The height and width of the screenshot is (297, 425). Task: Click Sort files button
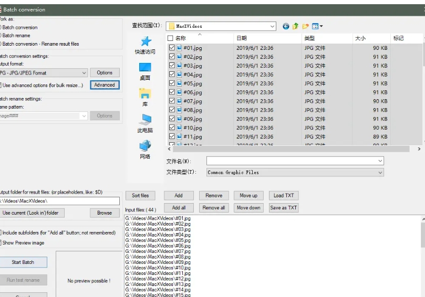(x=140, y=196)
